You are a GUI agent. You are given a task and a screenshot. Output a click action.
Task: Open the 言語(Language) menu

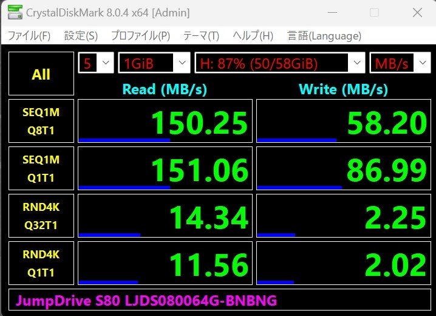tap(324, 36)
